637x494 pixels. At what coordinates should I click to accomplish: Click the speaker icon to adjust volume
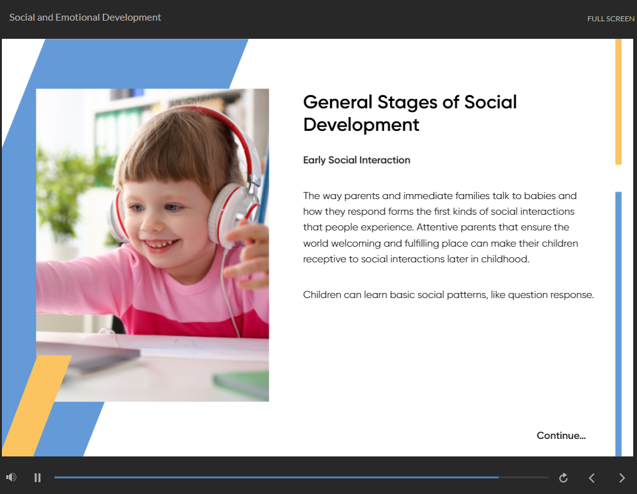pyautogui.click(x=11, y=477)
